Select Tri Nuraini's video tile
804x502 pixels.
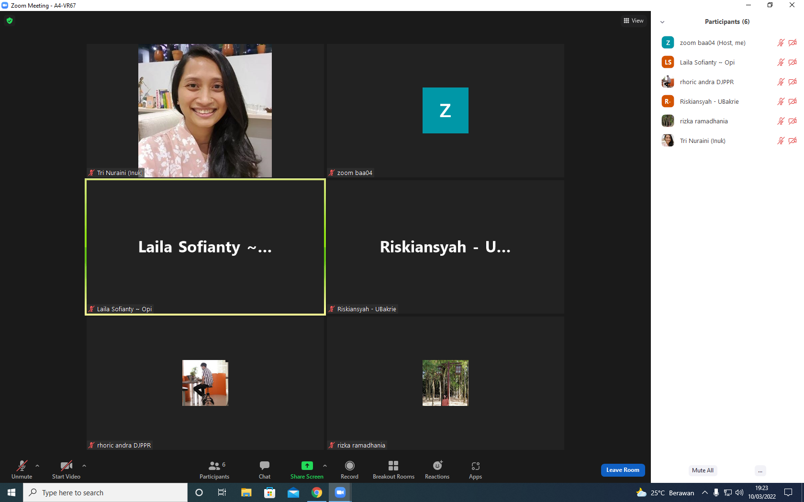(205, 111)
